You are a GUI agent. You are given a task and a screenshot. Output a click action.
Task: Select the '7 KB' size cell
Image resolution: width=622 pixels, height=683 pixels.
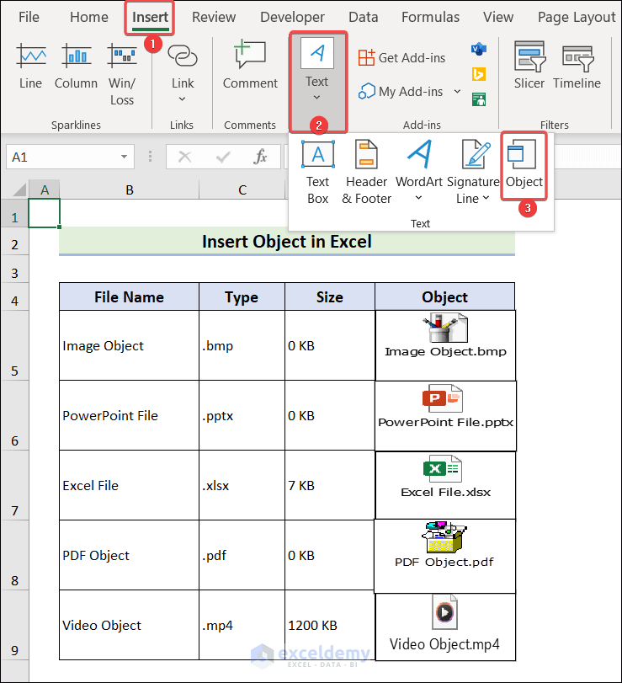(x=330, y=485)
